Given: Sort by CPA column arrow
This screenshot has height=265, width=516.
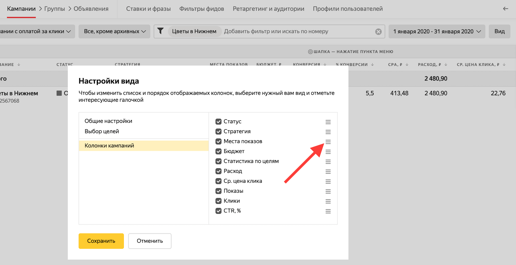Looking at the screenshot, I should click(x=406, y=64).
